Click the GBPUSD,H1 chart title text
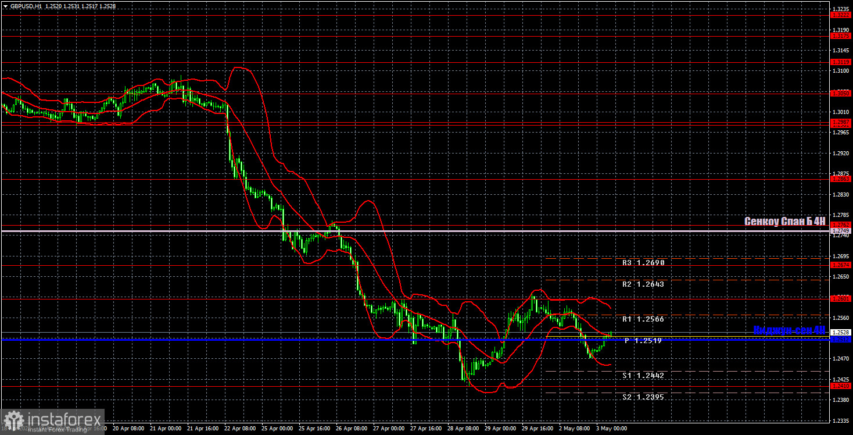The image size is (853, 435). (26, 6)
